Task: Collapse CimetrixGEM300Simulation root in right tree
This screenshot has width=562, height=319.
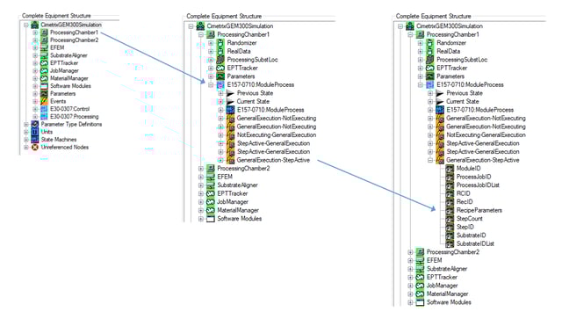Action: click(400, 26)
